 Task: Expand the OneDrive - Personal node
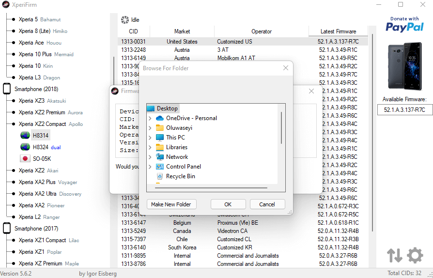coord(150,118)
